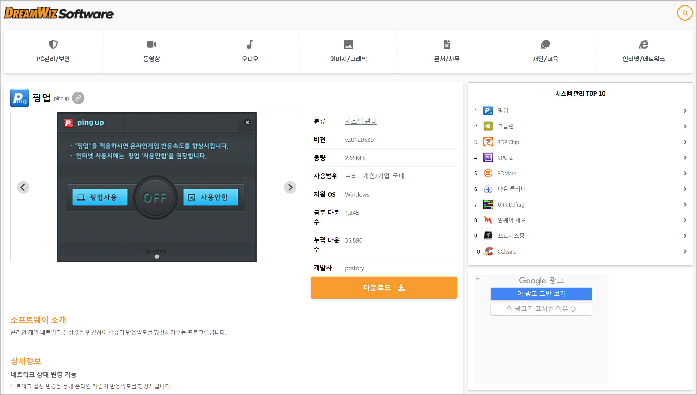Click the 3DMark icon in ranking

tap(488, 173)
